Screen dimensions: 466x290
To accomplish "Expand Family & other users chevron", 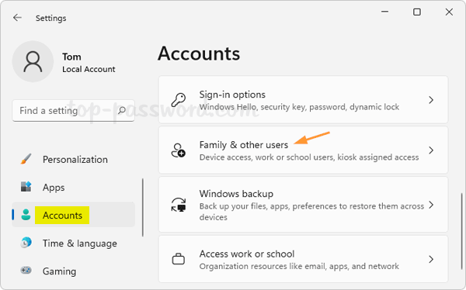I will pyautogui.click(x=431, y=150).
